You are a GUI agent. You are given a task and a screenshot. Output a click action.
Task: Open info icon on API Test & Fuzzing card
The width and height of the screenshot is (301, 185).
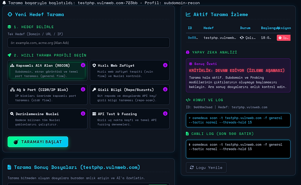[x=165, y=113]
